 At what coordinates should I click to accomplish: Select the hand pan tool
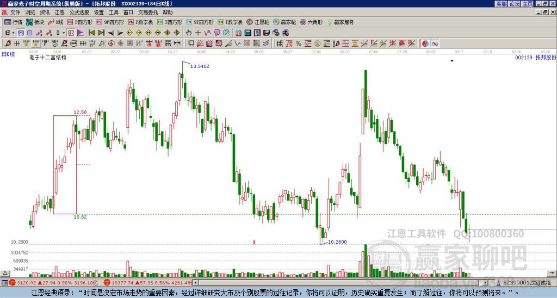pos(188,33)
